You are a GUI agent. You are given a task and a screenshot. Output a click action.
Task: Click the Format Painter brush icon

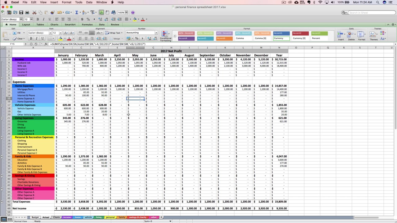52,12
